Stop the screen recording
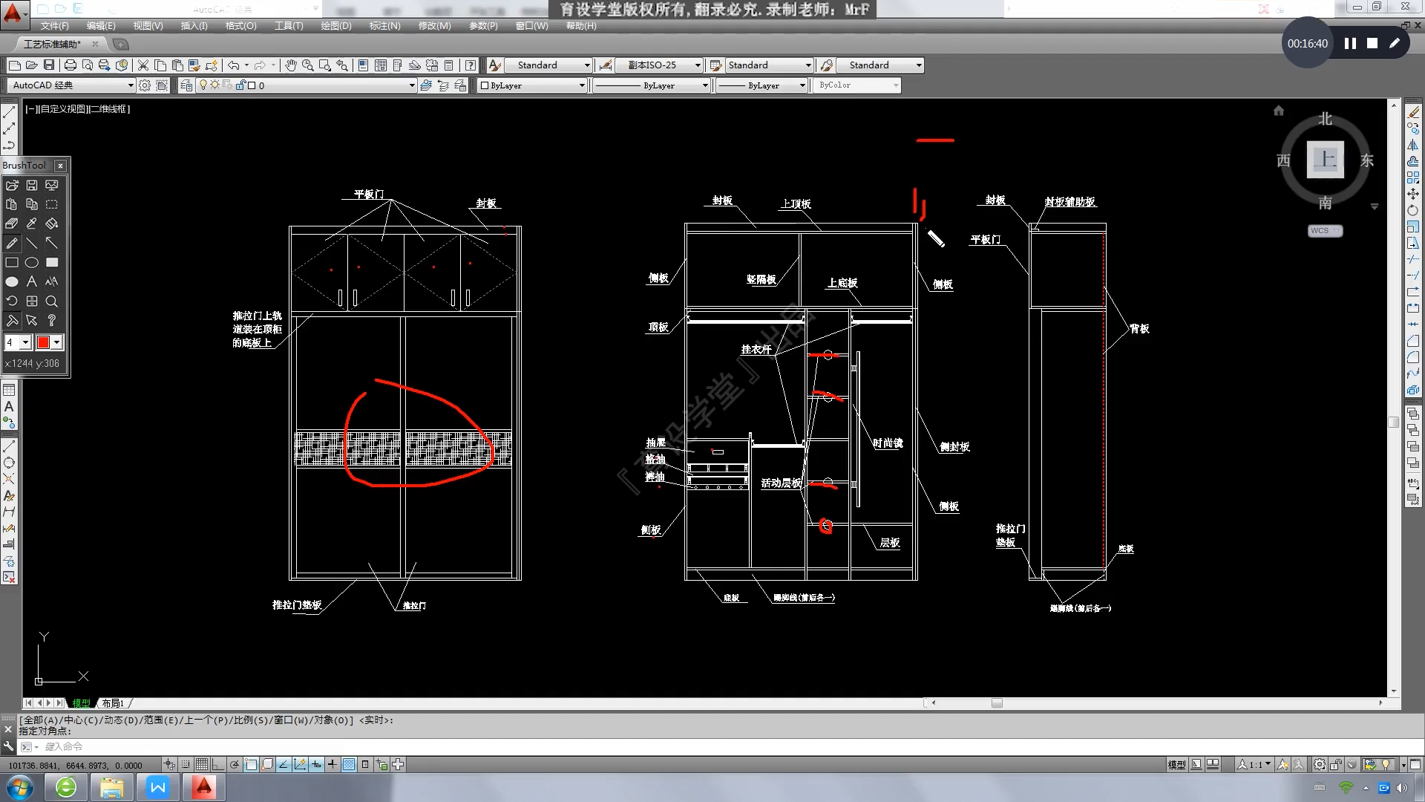This screenshot has height=802, width=1425. coord(1372,44)
